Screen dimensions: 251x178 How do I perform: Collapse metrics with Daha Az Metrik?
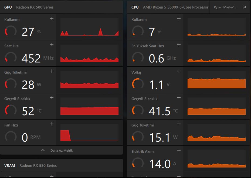(x=61, y=151)
